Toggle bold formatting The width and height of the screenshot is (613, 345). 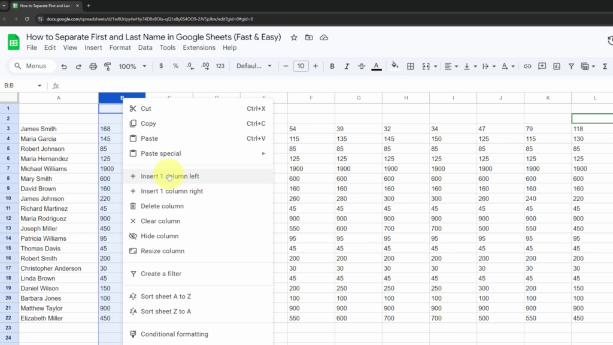(x=332, y=66)
